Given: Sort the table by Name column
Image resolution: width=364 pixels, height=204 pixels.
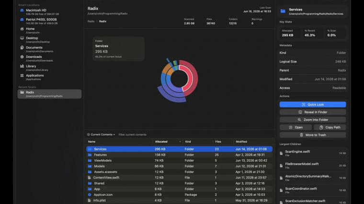Looking at the screenshot, I should point(91,142).
